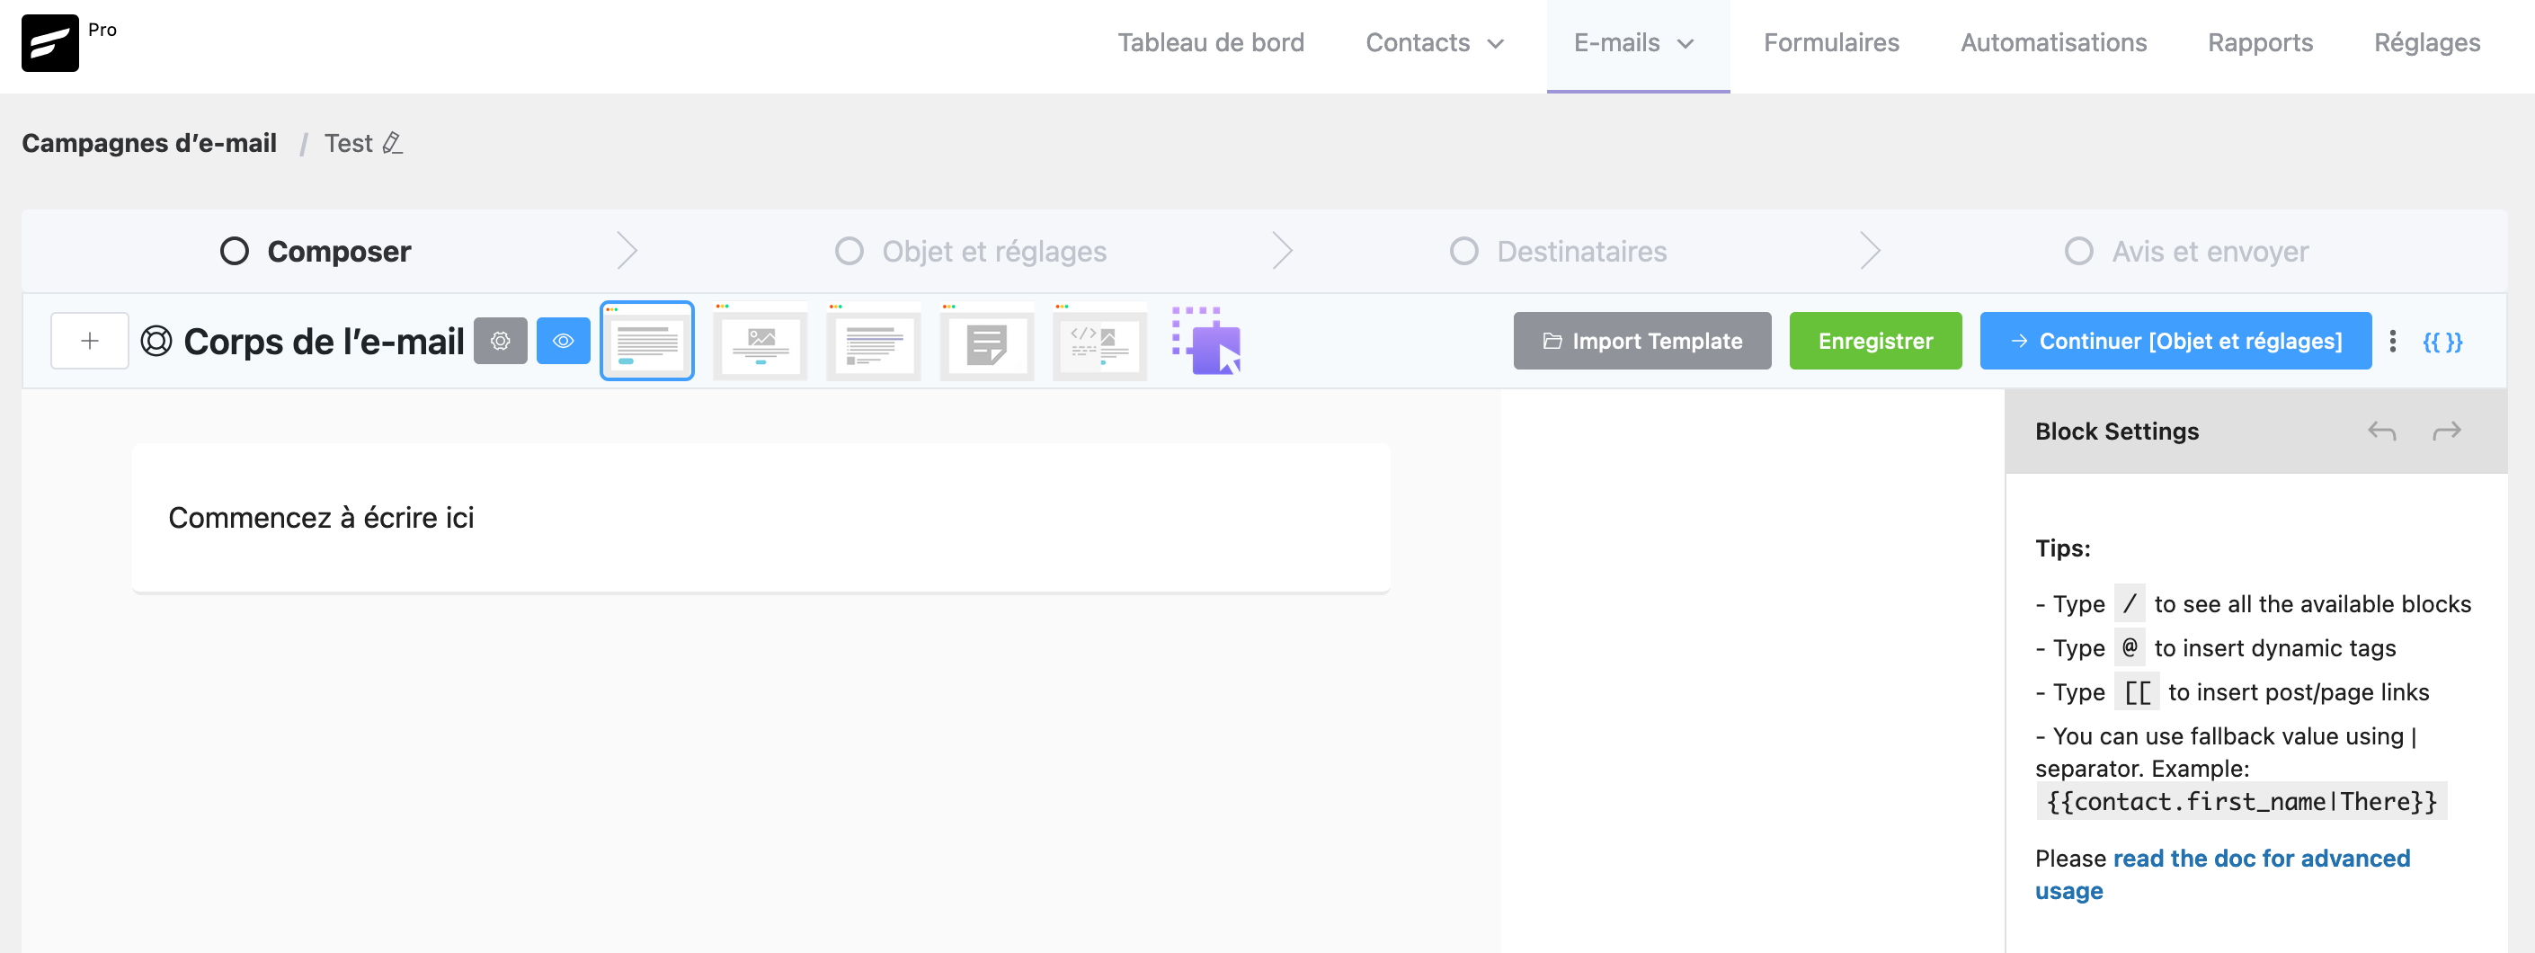The image size is (2535, 953).
Task: Click the Enregistrer button
Action: click(x=1874, y=341)
